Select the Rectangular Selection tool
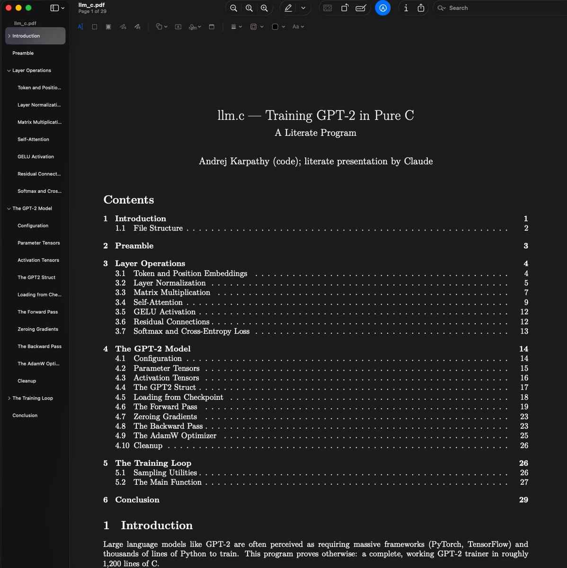Screen dimensions: 567x568 [95, 27]
